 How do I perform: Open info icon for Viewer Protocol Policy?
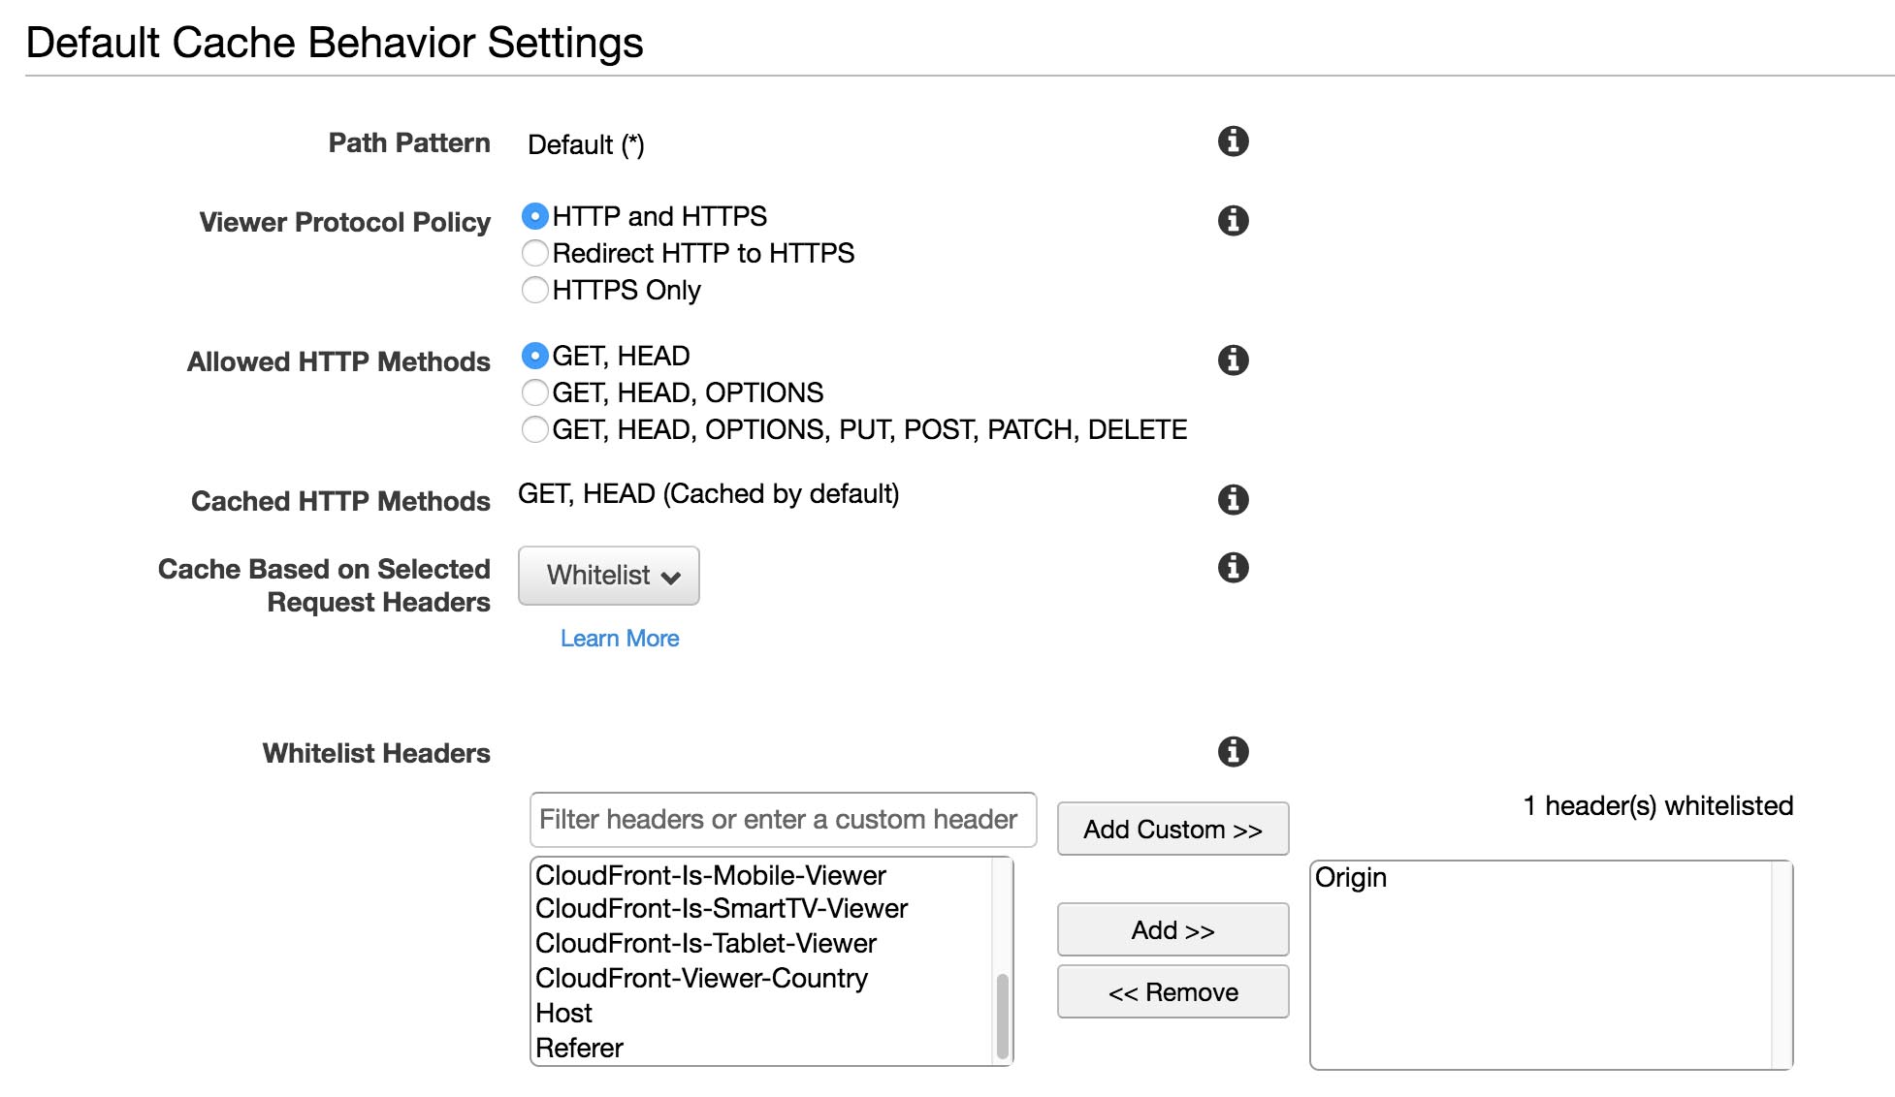(x=1233, y=221)
